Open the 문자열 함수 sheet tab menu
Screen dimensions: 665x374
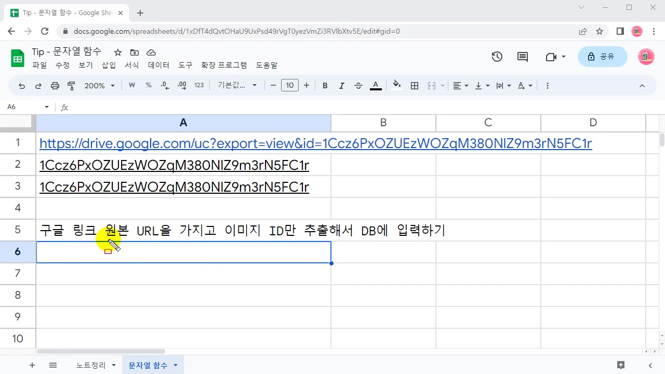[175, 365]
